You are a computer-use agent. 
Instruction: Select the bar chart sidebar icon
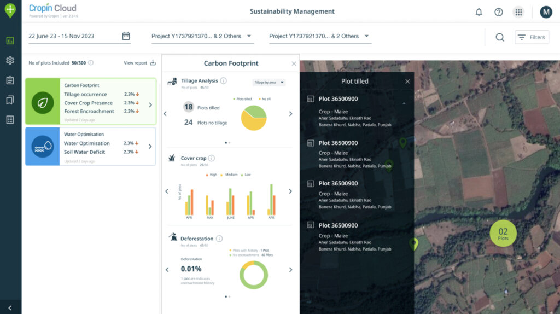10,40
